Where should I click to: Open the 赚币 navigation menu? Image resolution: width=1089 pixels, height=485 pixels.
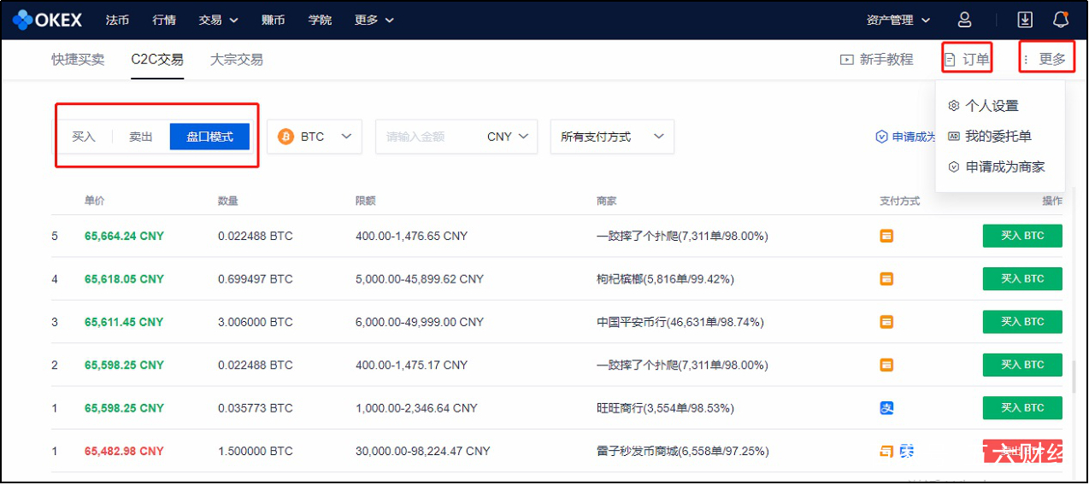pos(273,20)
